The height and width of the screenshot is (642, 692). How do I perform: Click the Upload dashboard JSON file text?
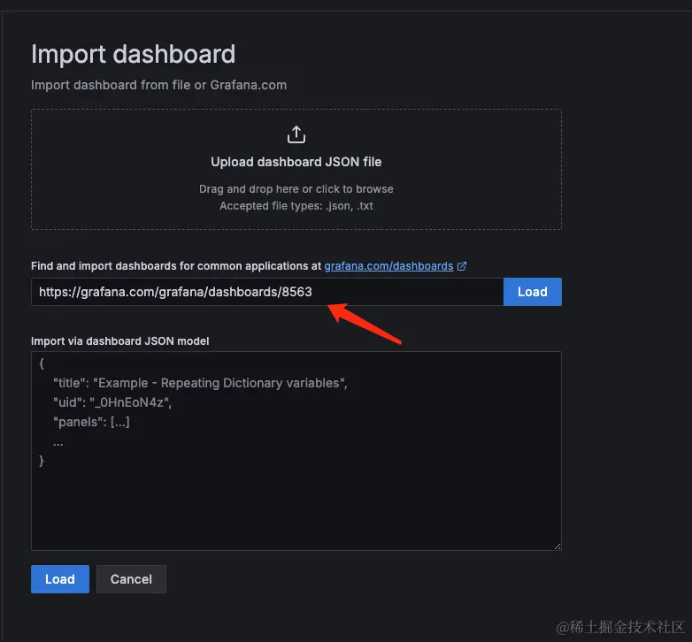(296, 162)
